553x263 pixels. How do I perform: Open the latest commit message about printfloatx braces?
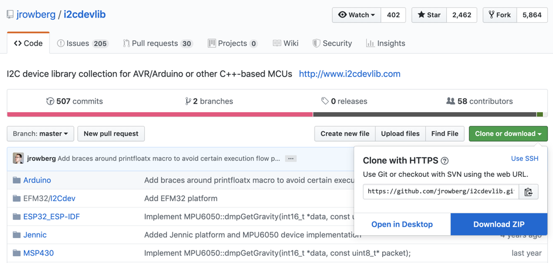pyautogui.click(x=169, y=159)
